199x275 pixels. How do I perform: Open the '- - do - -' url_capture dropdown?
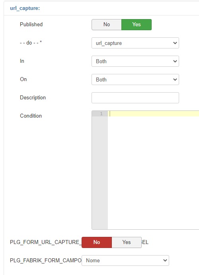[135, 43]
